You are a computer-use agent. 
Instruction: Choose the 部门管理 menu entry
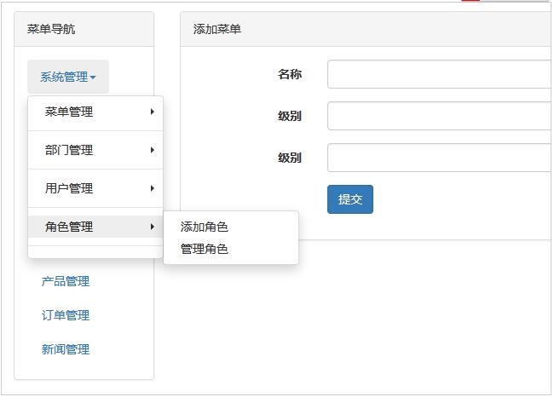[69, 150]
